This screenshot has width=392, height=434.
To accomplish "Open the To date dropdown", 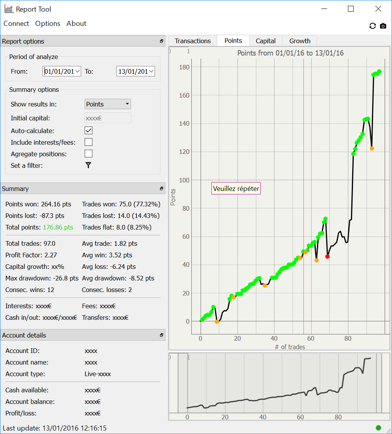I will pos(151,71).
